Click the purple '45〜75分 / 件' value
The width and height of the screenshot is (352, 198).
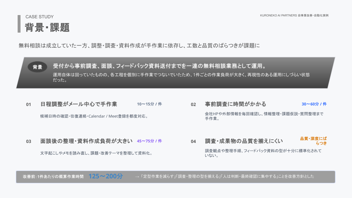[149, 141]
